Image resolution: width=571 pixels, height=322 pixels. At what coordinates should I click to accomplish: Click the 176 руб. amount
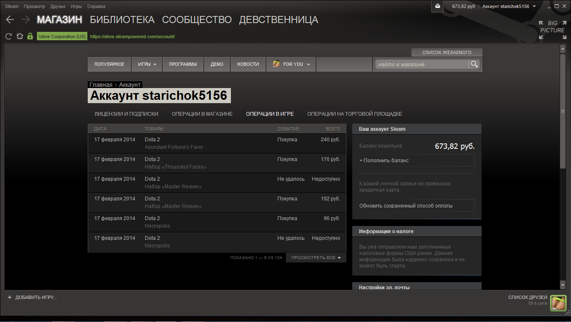point(330,159)
